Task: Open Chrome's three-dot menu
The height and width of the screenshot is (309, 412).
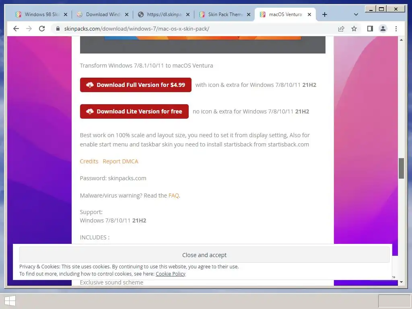Action: click(x=396, y=29)
